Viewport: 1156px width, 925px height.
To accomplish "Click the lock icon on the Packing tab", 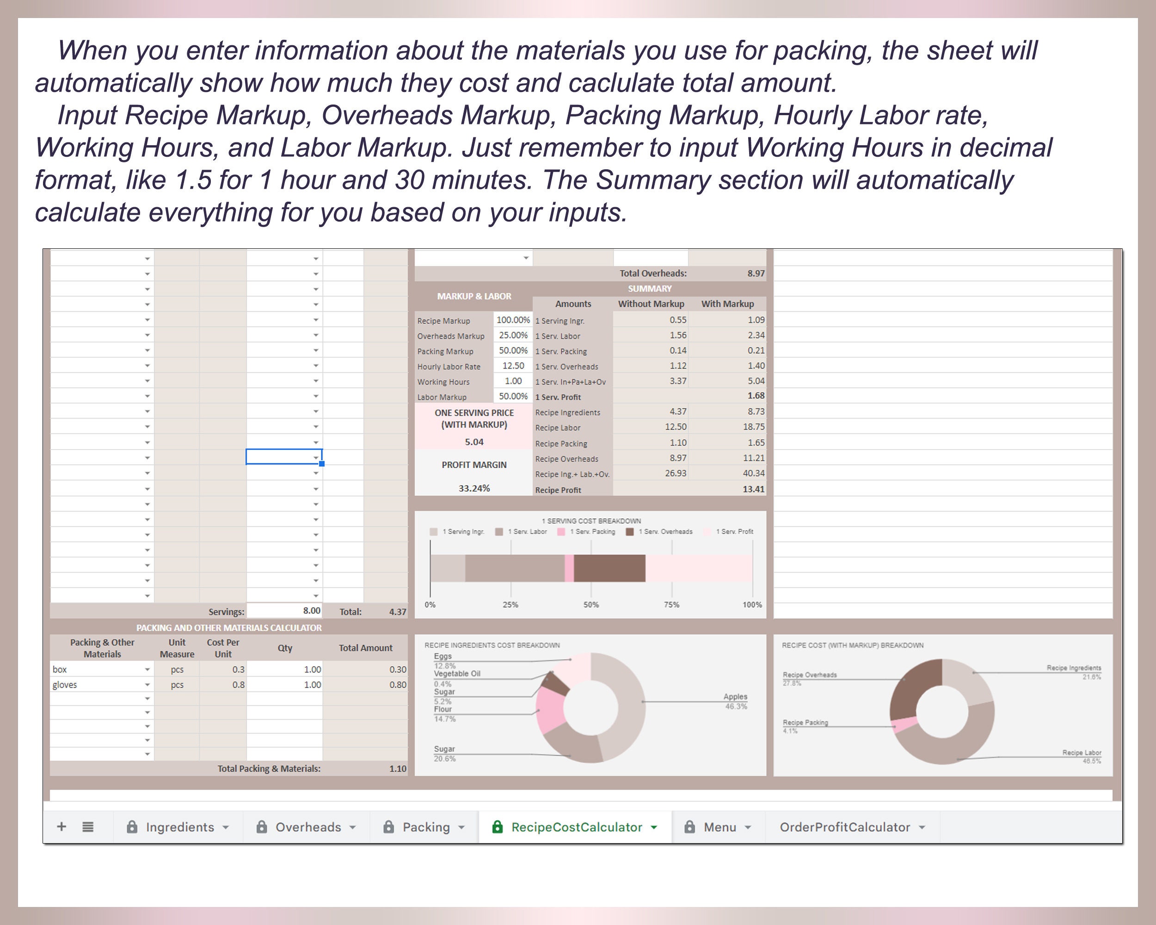I will pos(390,827).
